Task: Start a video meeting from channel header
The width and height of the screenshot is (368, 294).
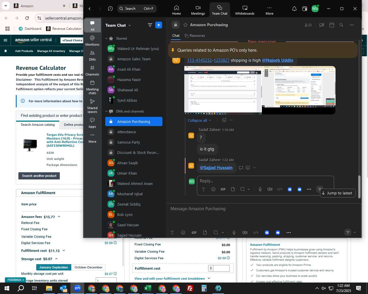Action: pyautogui.click(x=322, y=25)
